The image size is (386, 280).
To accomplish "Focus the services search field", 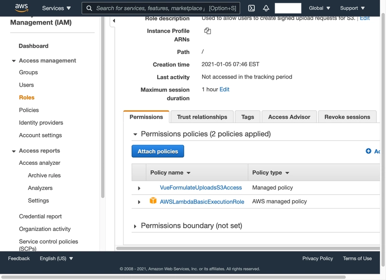I will click(x=161, y=8).
